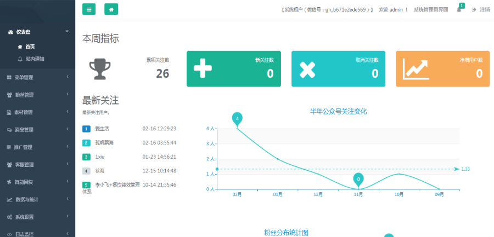
Task: Click the 净增用户数 orange card
Action: point(442,69)
